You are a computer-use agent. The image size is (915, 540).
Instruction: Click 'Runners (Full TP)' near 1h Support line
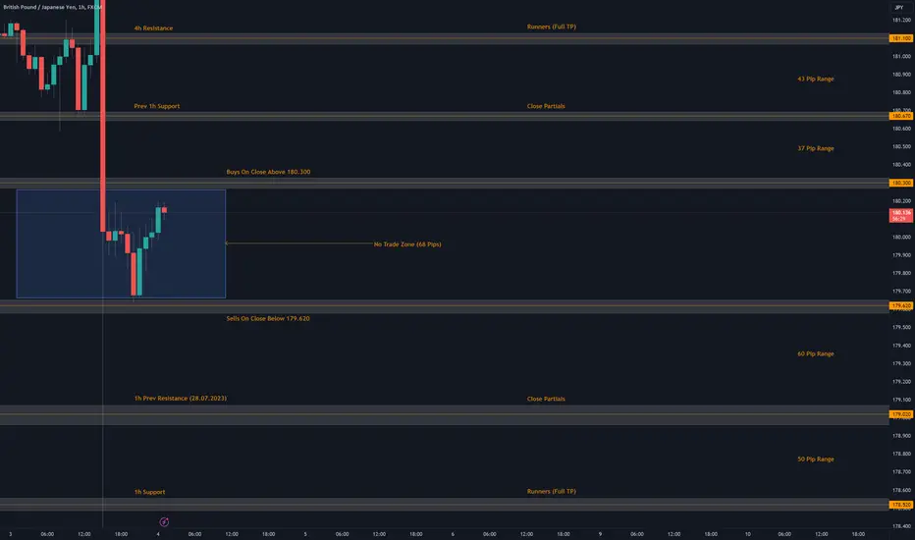[552, 492]
